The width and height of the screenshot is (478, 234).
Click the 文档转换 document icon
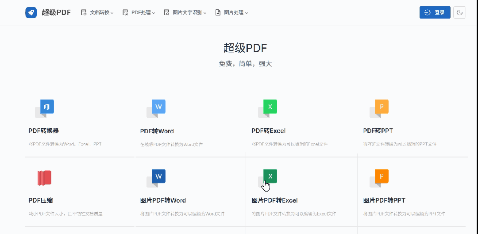(84, 12)
